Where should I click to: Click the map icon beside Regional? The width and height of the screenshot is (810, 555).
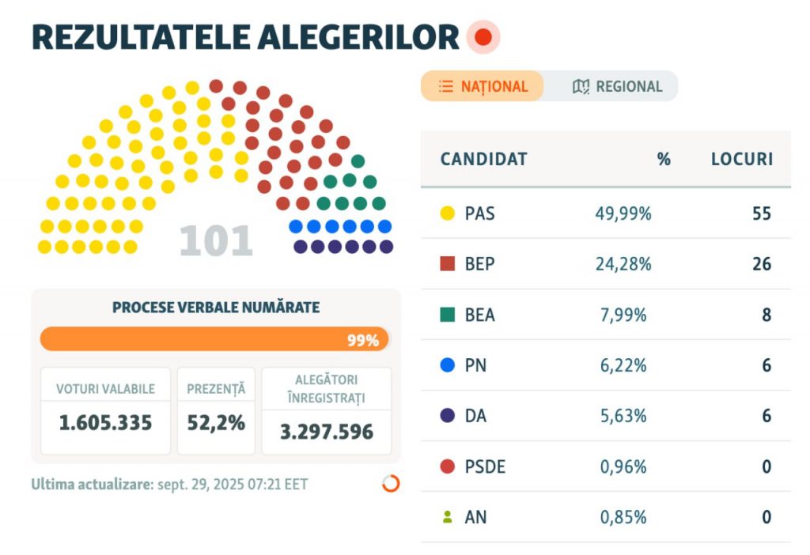tap(581, 87)
